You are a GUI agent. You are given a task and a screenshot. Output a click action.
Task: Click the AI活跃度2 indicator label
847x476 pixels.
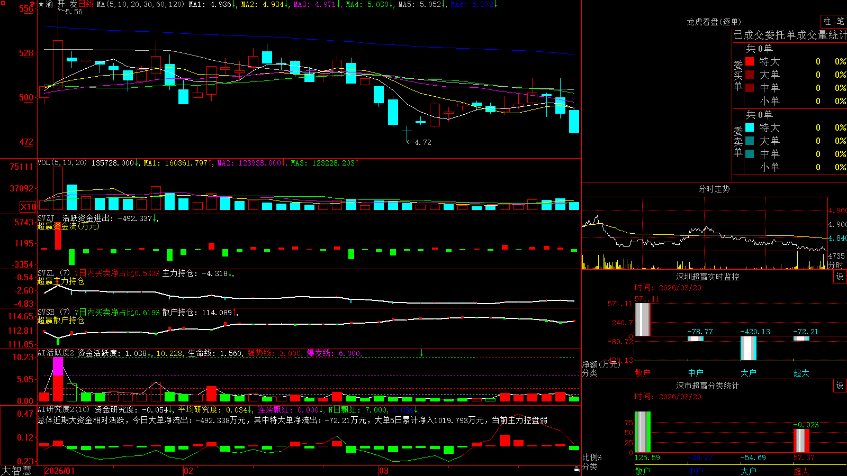tap(56, 353)
